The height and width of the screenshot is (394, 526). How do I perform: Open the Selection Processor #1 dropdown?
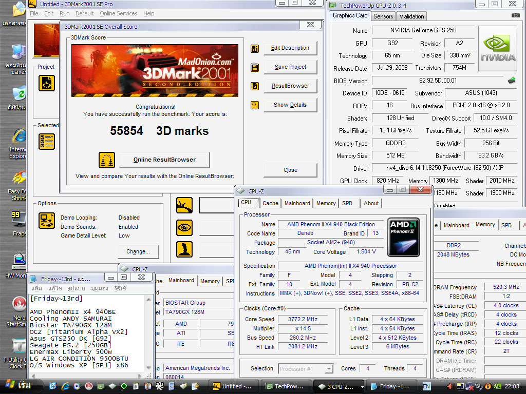point(329,369)
